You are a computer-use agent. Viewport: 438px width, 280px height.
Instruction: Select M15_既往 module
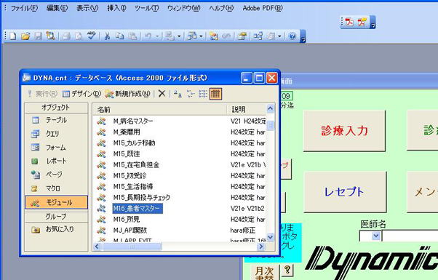coord(127,154)
